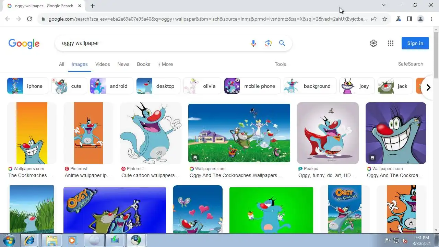
Task: Open Windows Start menu orb
Action: click(10, 240)
